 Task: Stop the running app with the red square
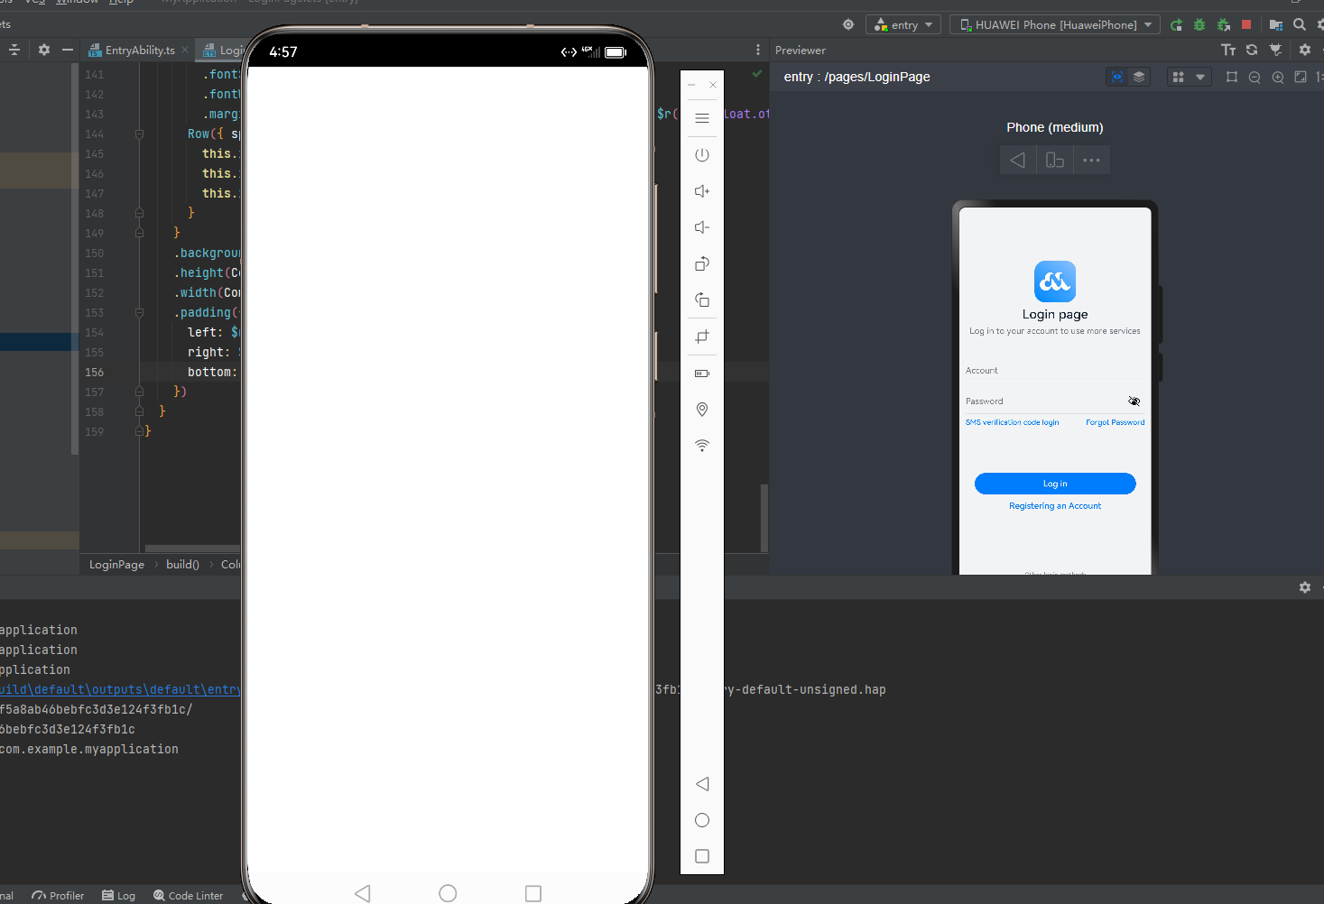click(x=1246, y=25)
